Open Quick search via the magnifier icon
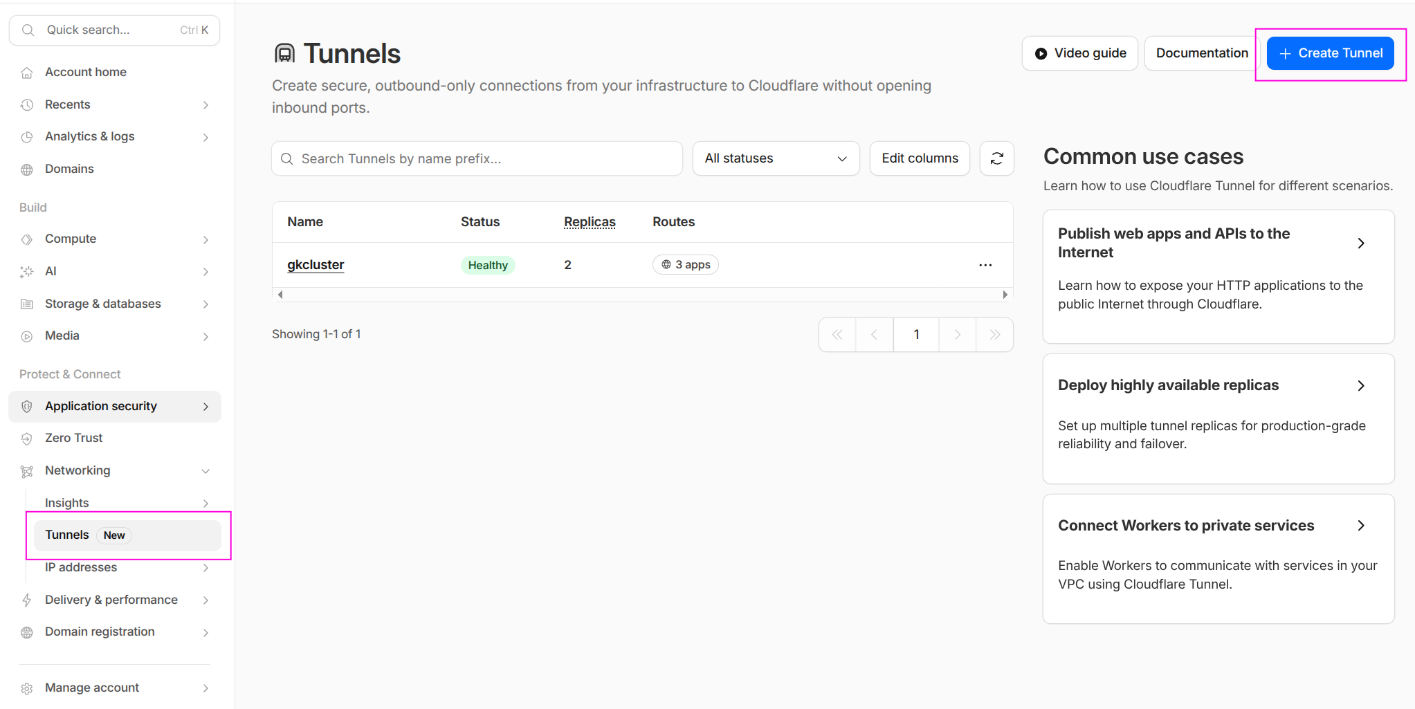This screenshot has width=1415, height=709. (28, 30)
